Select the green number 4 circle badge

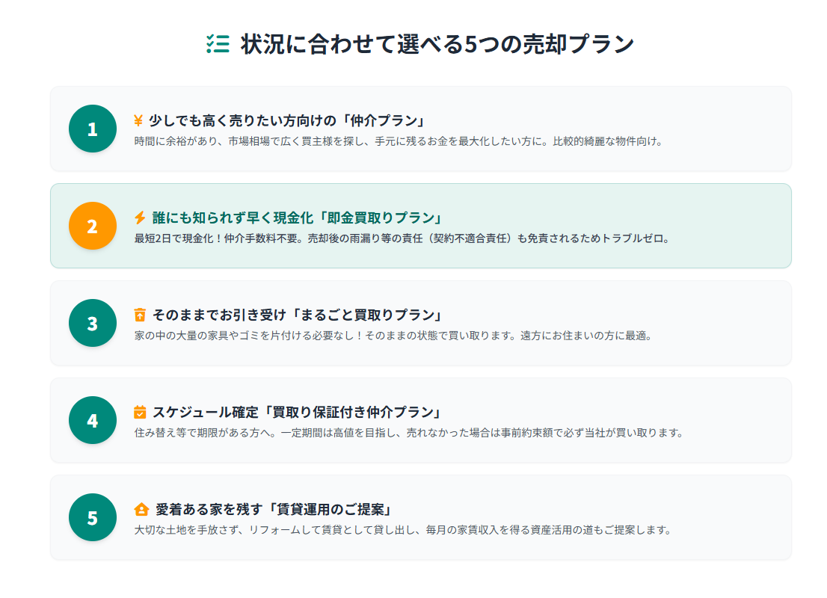pyautogui.click(x=92, y=420)
